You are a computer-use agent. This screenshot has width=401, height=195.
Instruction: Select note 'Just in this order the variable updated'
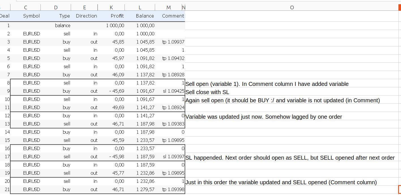coord(281,182)
